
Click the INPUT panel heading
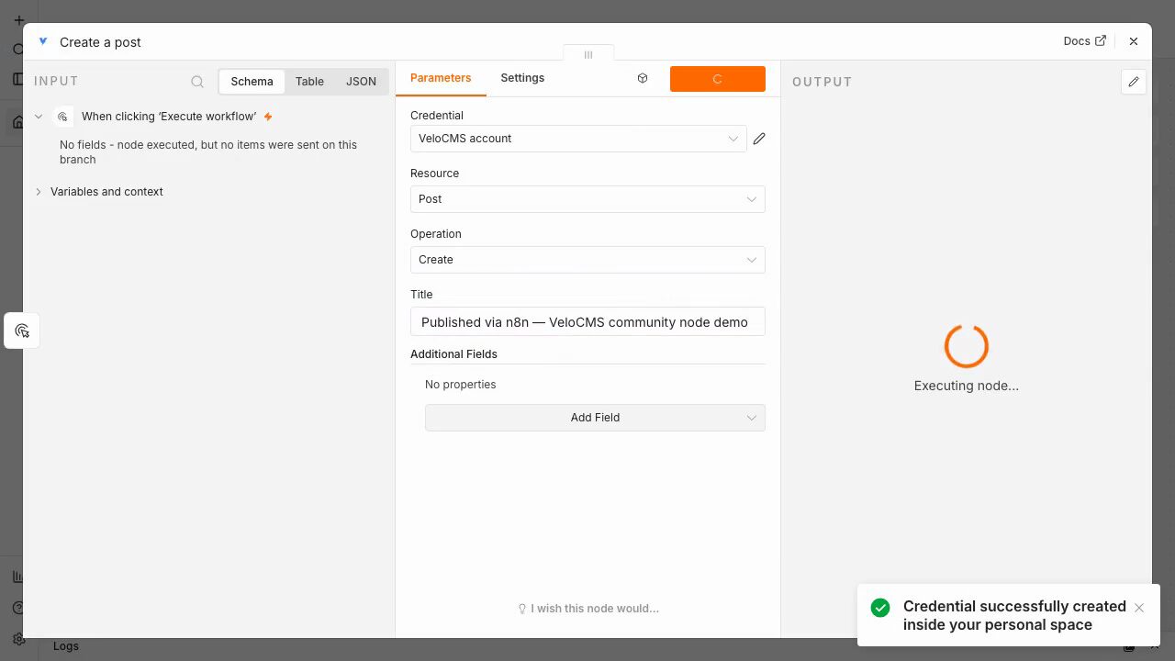(56, 82)
